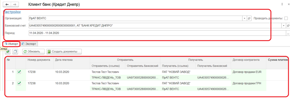Check all rows with the green check icon

point(8,52)
